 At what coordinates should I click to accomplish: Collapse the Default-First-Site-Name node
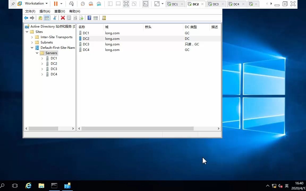pos(32,47)
